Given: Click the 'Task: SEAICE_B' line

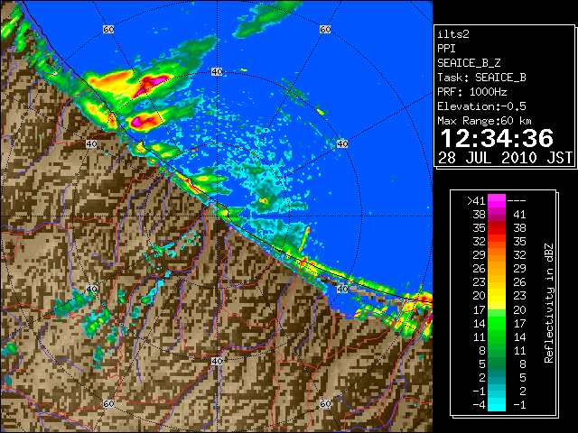Looking at the screenshot, I should tap(481, 78).
